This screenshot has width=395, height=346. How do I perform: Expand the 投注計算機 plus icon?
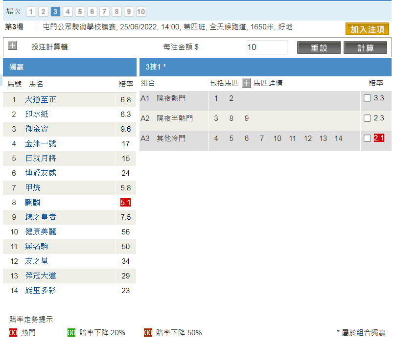tap(13, 46)
